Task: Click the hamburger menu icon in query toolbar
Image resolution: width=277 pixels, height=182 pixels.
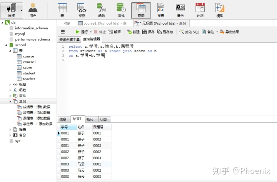Action: pos(63,32)
